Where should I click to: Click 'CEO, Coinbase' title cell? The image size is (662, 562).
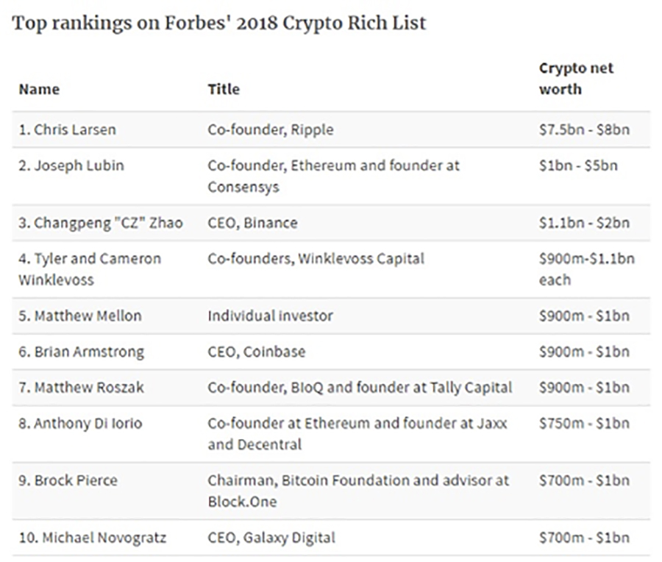pos(256,352)
